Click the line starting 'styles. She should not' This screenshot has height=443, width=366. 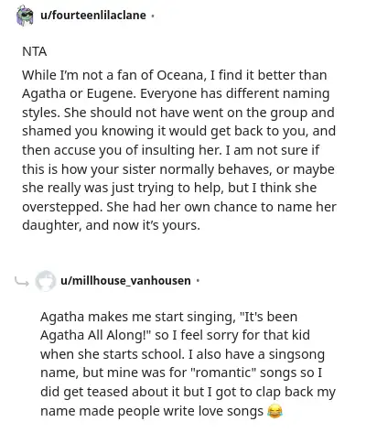178,113
